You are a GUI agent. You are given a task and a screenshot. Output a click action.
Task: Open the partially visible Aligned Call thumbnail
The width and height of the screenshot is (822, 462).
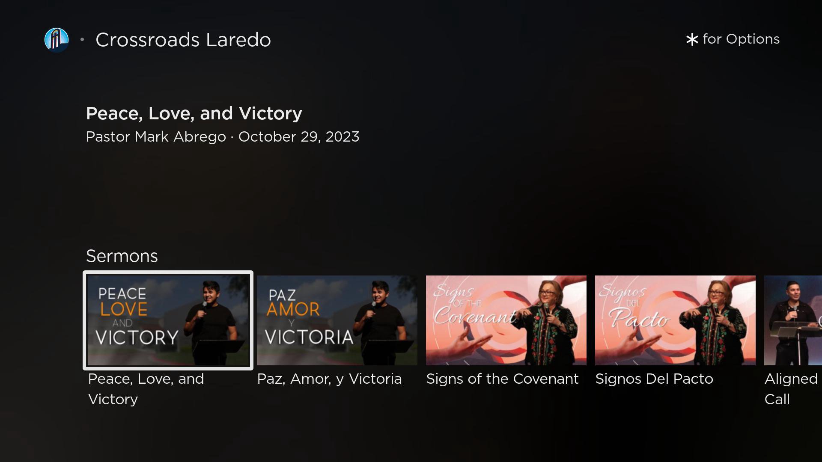pyautogui.click(x=793, y=320)
